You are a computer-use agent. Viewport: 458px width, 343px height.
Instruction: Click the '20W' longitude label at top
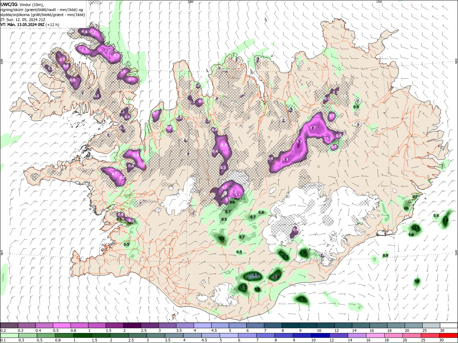pos(190,2)
